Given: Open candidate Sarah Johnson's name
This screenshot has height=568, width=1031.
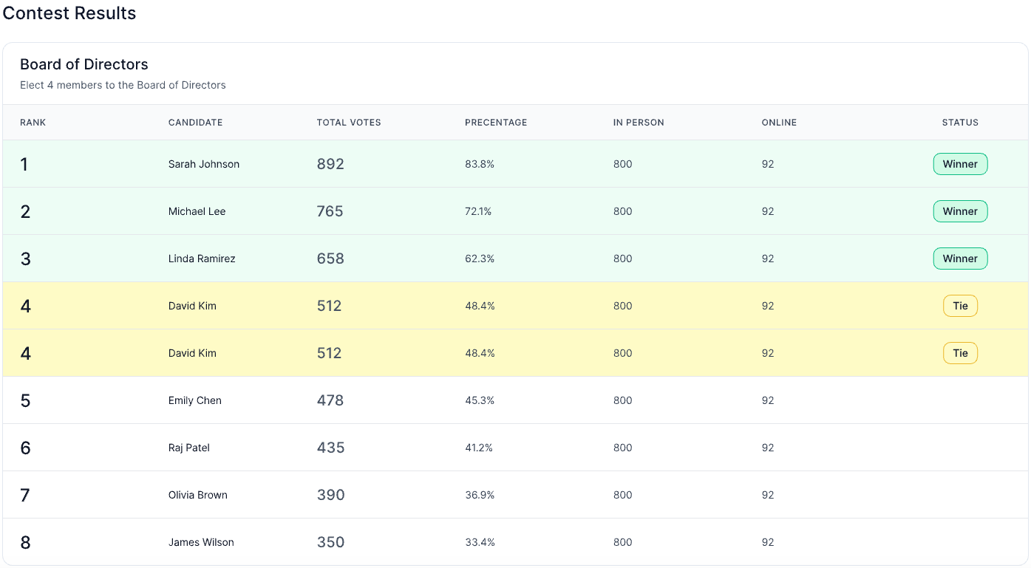Looking at the screenshot, I should tap(204, 164).
